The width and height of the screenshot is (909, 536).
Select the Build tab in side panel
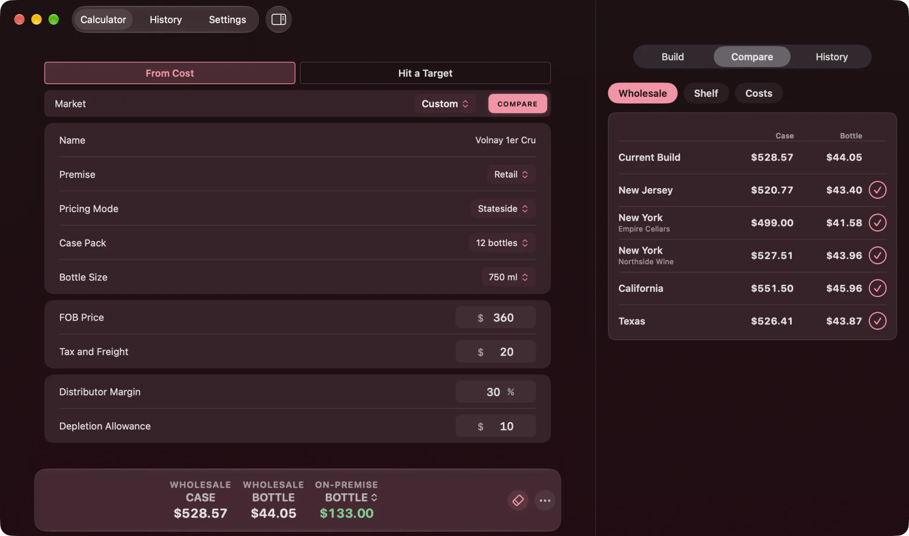[x=672, y=57]
